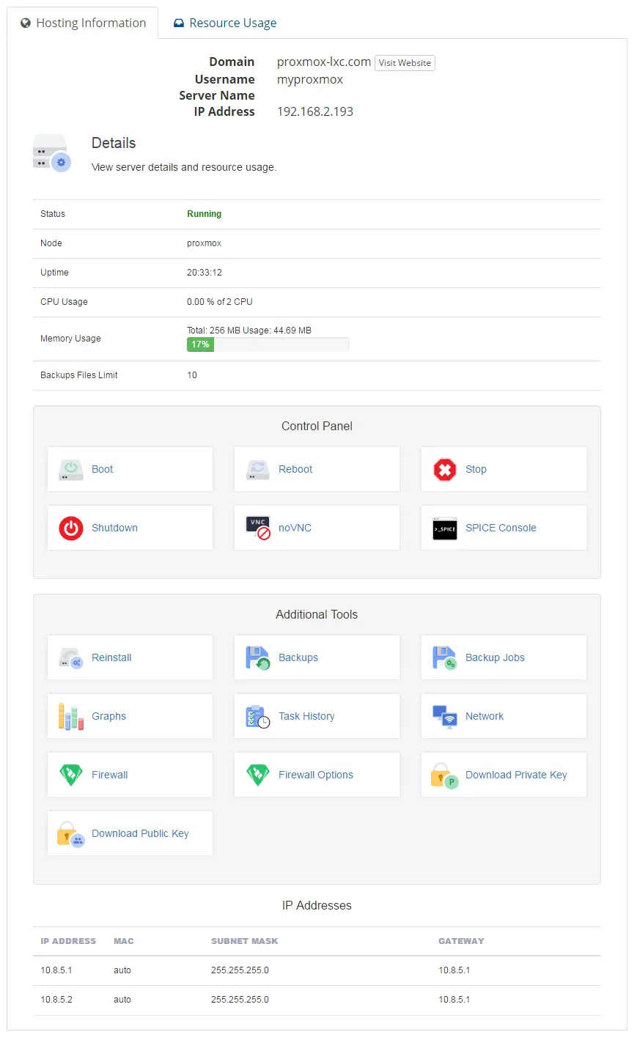Screen dimensions: 637x1040
Task: Click the SUBNET MASK column header
Action: (245, 941)
